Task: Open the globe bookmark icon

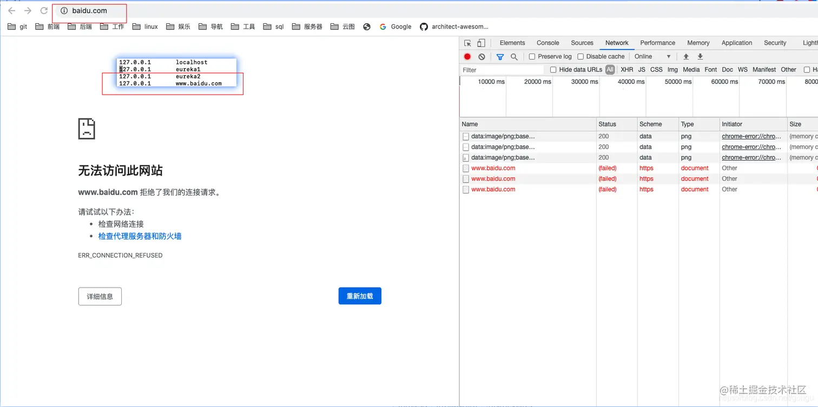Action: [x=367, y=26]
